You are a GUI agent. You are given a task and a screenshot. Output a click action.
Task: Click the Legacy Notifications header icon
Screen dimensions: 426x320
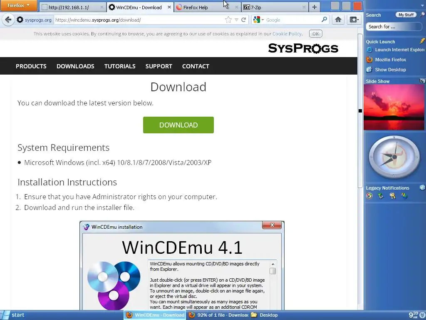tap(422, 187)
